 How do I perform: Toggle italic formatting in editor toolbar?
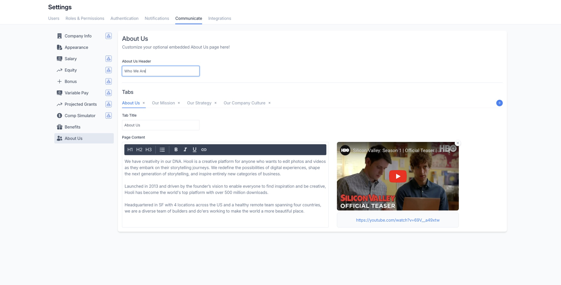(185, 149)
